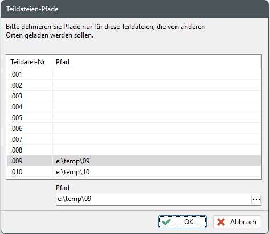The image size is (270, 234).
Task: Select row .002 in the list
Action: click(134, 85)
